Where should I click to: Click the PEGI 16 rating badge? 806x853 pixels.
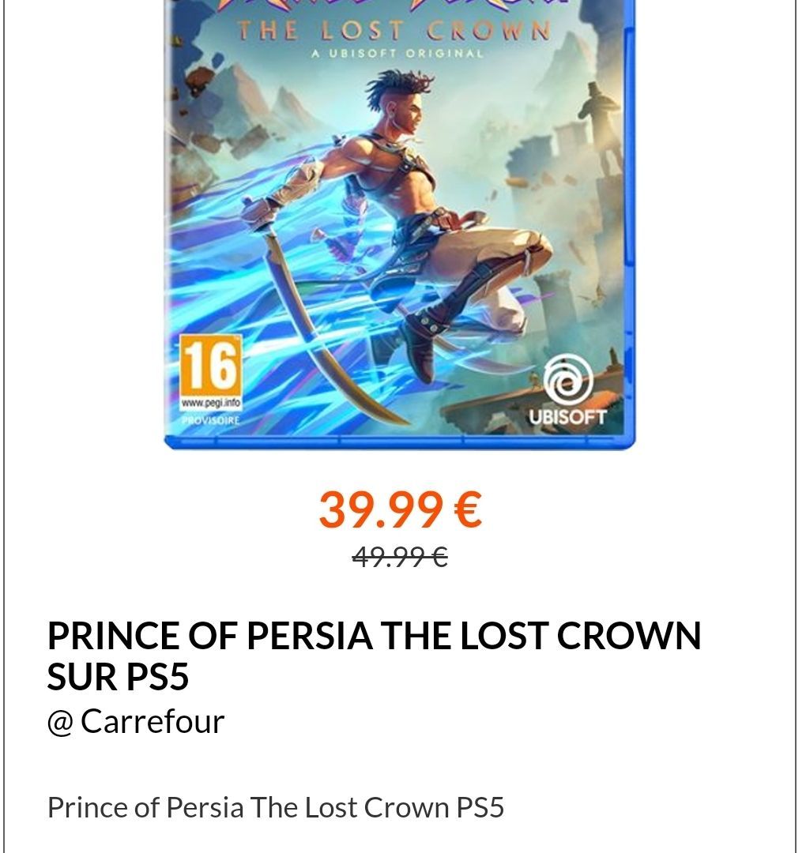(211, 371)
